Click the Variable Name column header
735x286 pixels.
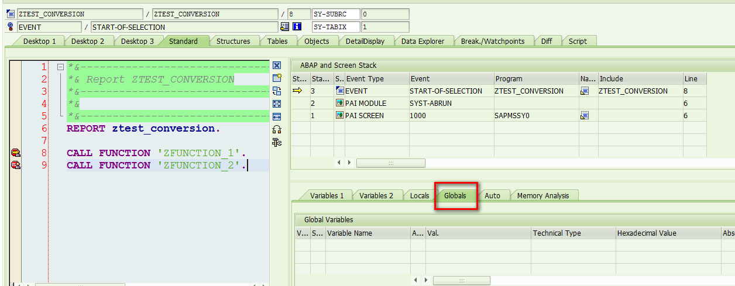click(367, 233)
